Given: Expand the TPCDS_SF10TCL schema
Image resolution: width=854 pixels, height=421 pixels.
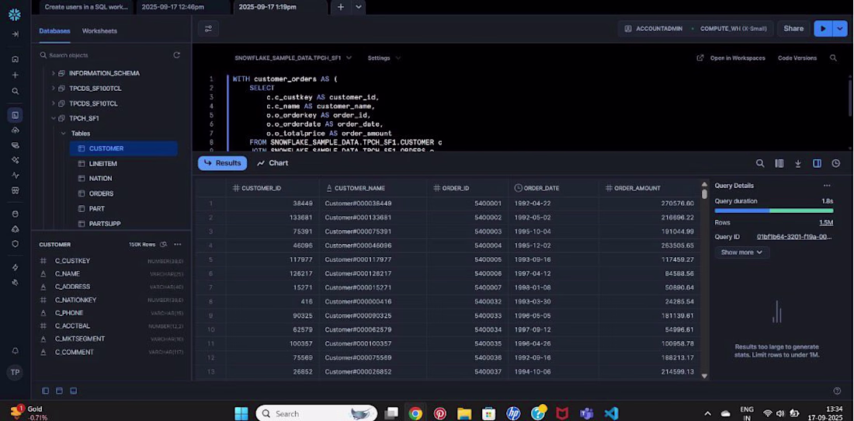Looking at the screenshot, I should coord(54,103).
